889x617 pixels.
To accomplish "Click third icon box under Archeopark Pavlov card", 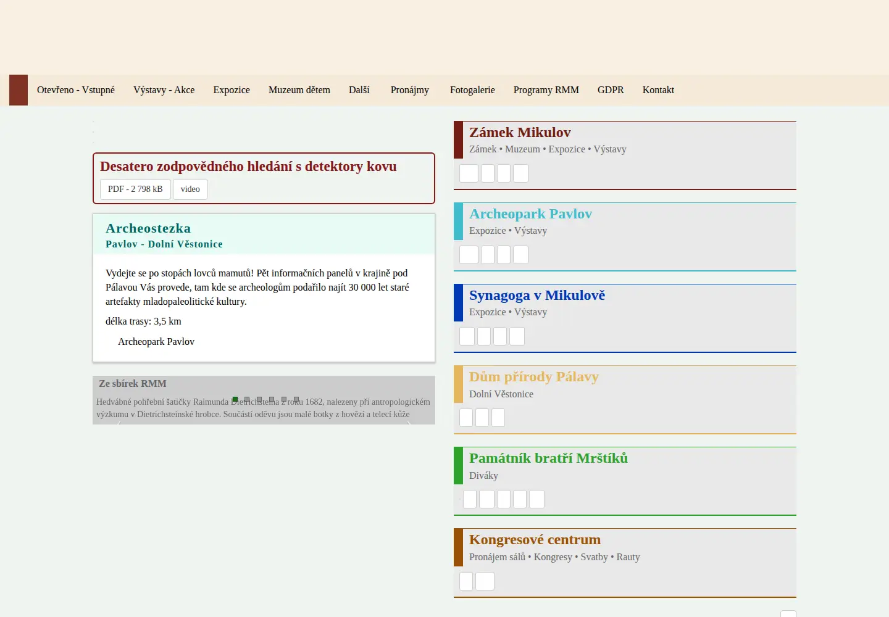I will tap(504, 255).
